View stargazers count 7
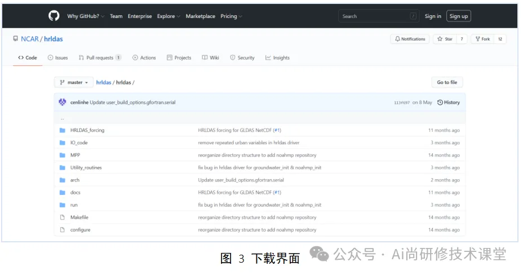 462,39
